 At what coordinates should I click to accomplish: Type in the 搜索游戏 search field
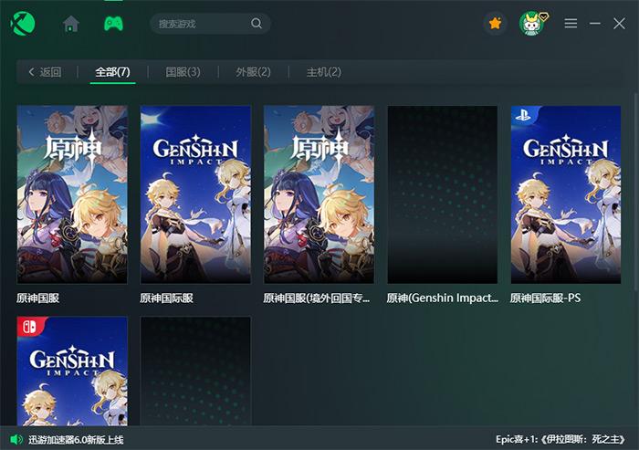[x=201, y=24]
